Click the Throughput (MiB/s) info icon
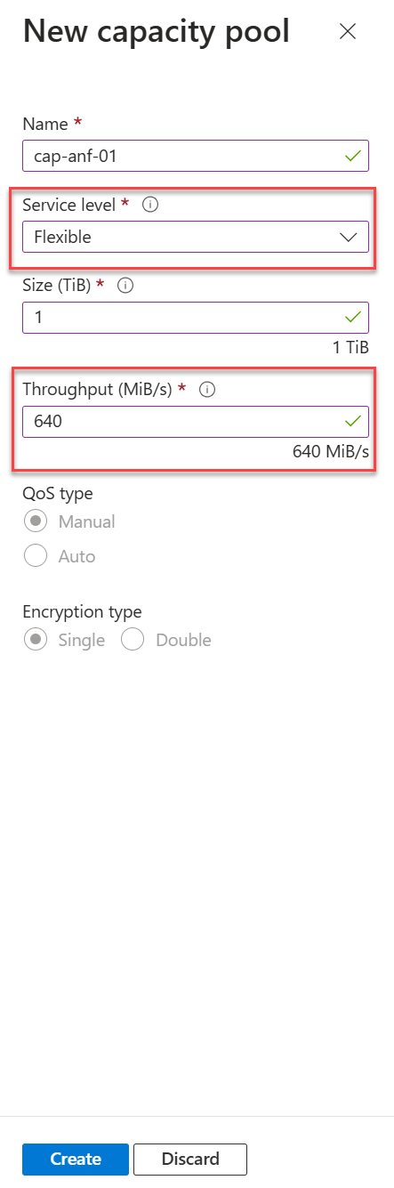 point(207,389)
